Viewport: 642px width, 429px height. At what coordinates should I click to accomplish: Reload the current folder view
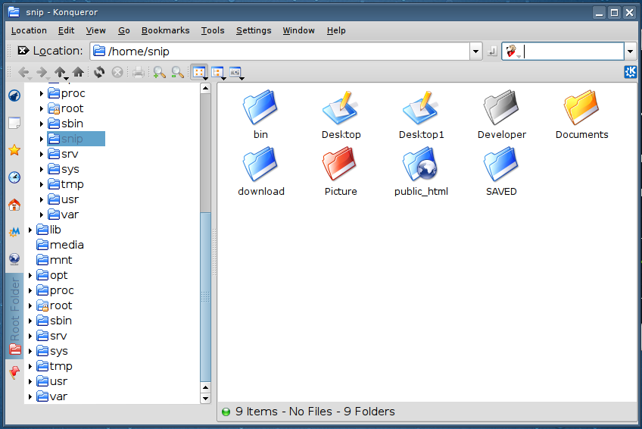(x=99, y=73)
